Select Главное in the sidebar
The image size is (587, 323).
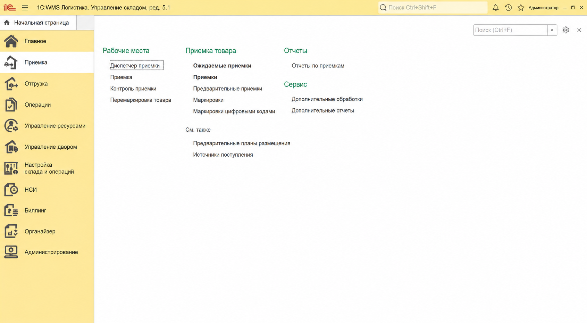[47, 41]
